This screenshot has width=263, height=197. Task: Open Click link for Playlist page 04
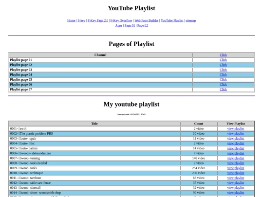coord(223,75)
